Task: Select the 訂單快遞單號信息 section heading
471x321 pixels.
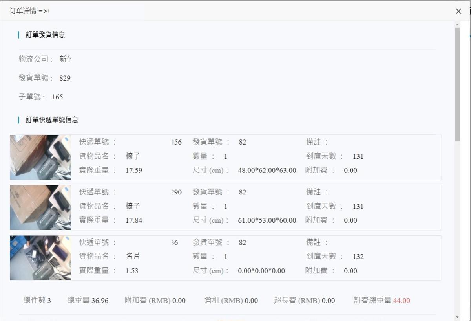Action: (52, 120)
